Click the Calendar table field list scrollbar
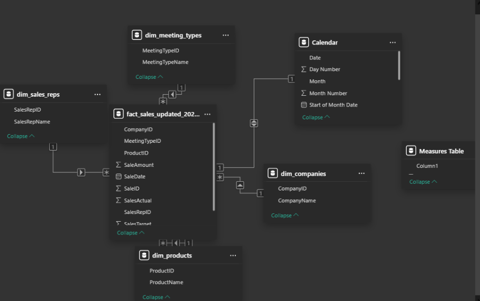Screen dimensions: 480x301 click(x=399, y=65)
